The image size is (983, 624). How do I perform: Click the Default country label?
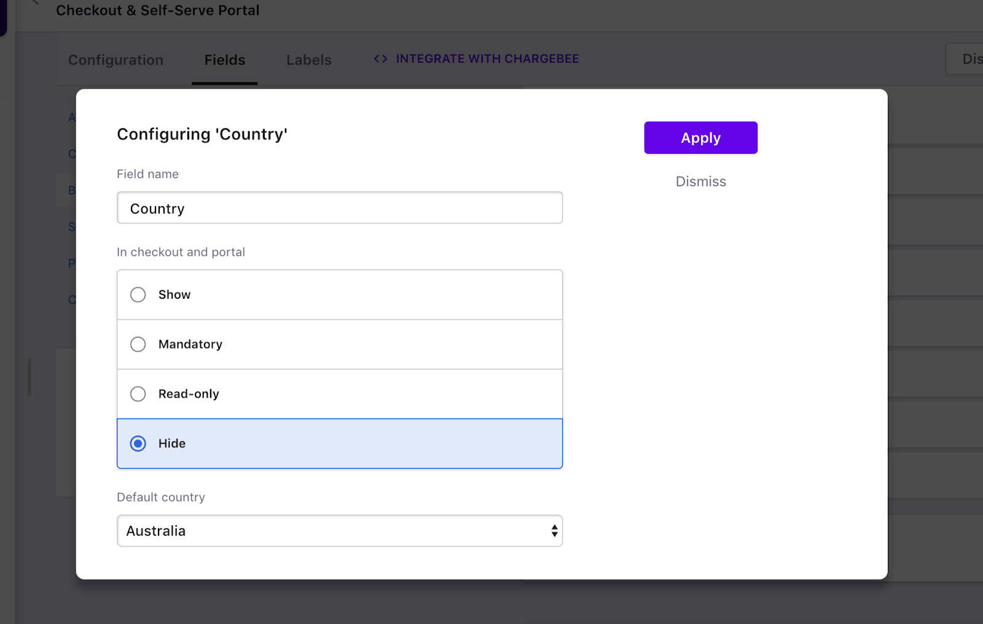161,497
